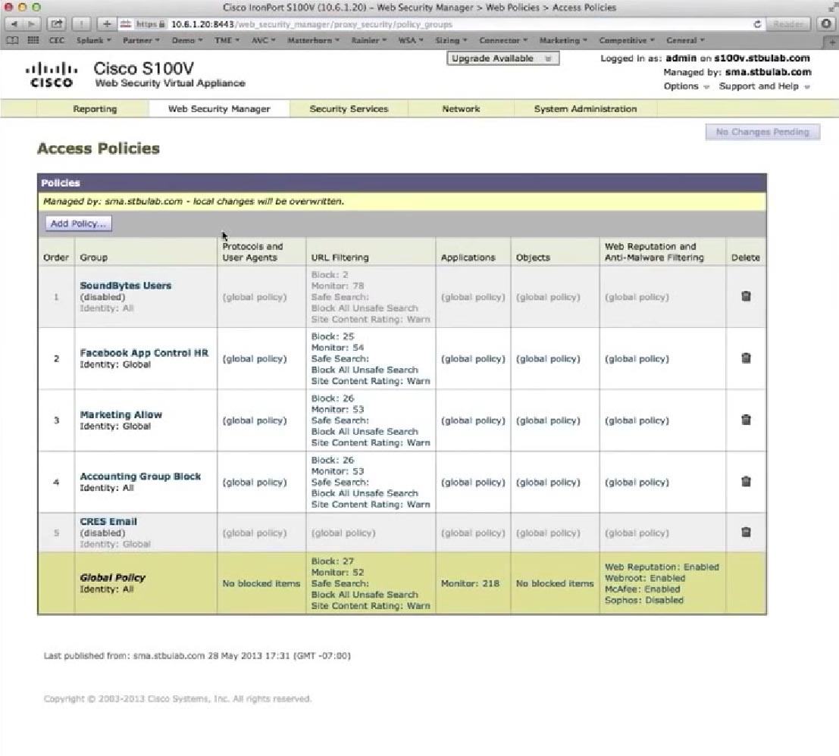Open the CRES Email policy group
This screenshot has width=839, height=756.
[x=108, y=521]
